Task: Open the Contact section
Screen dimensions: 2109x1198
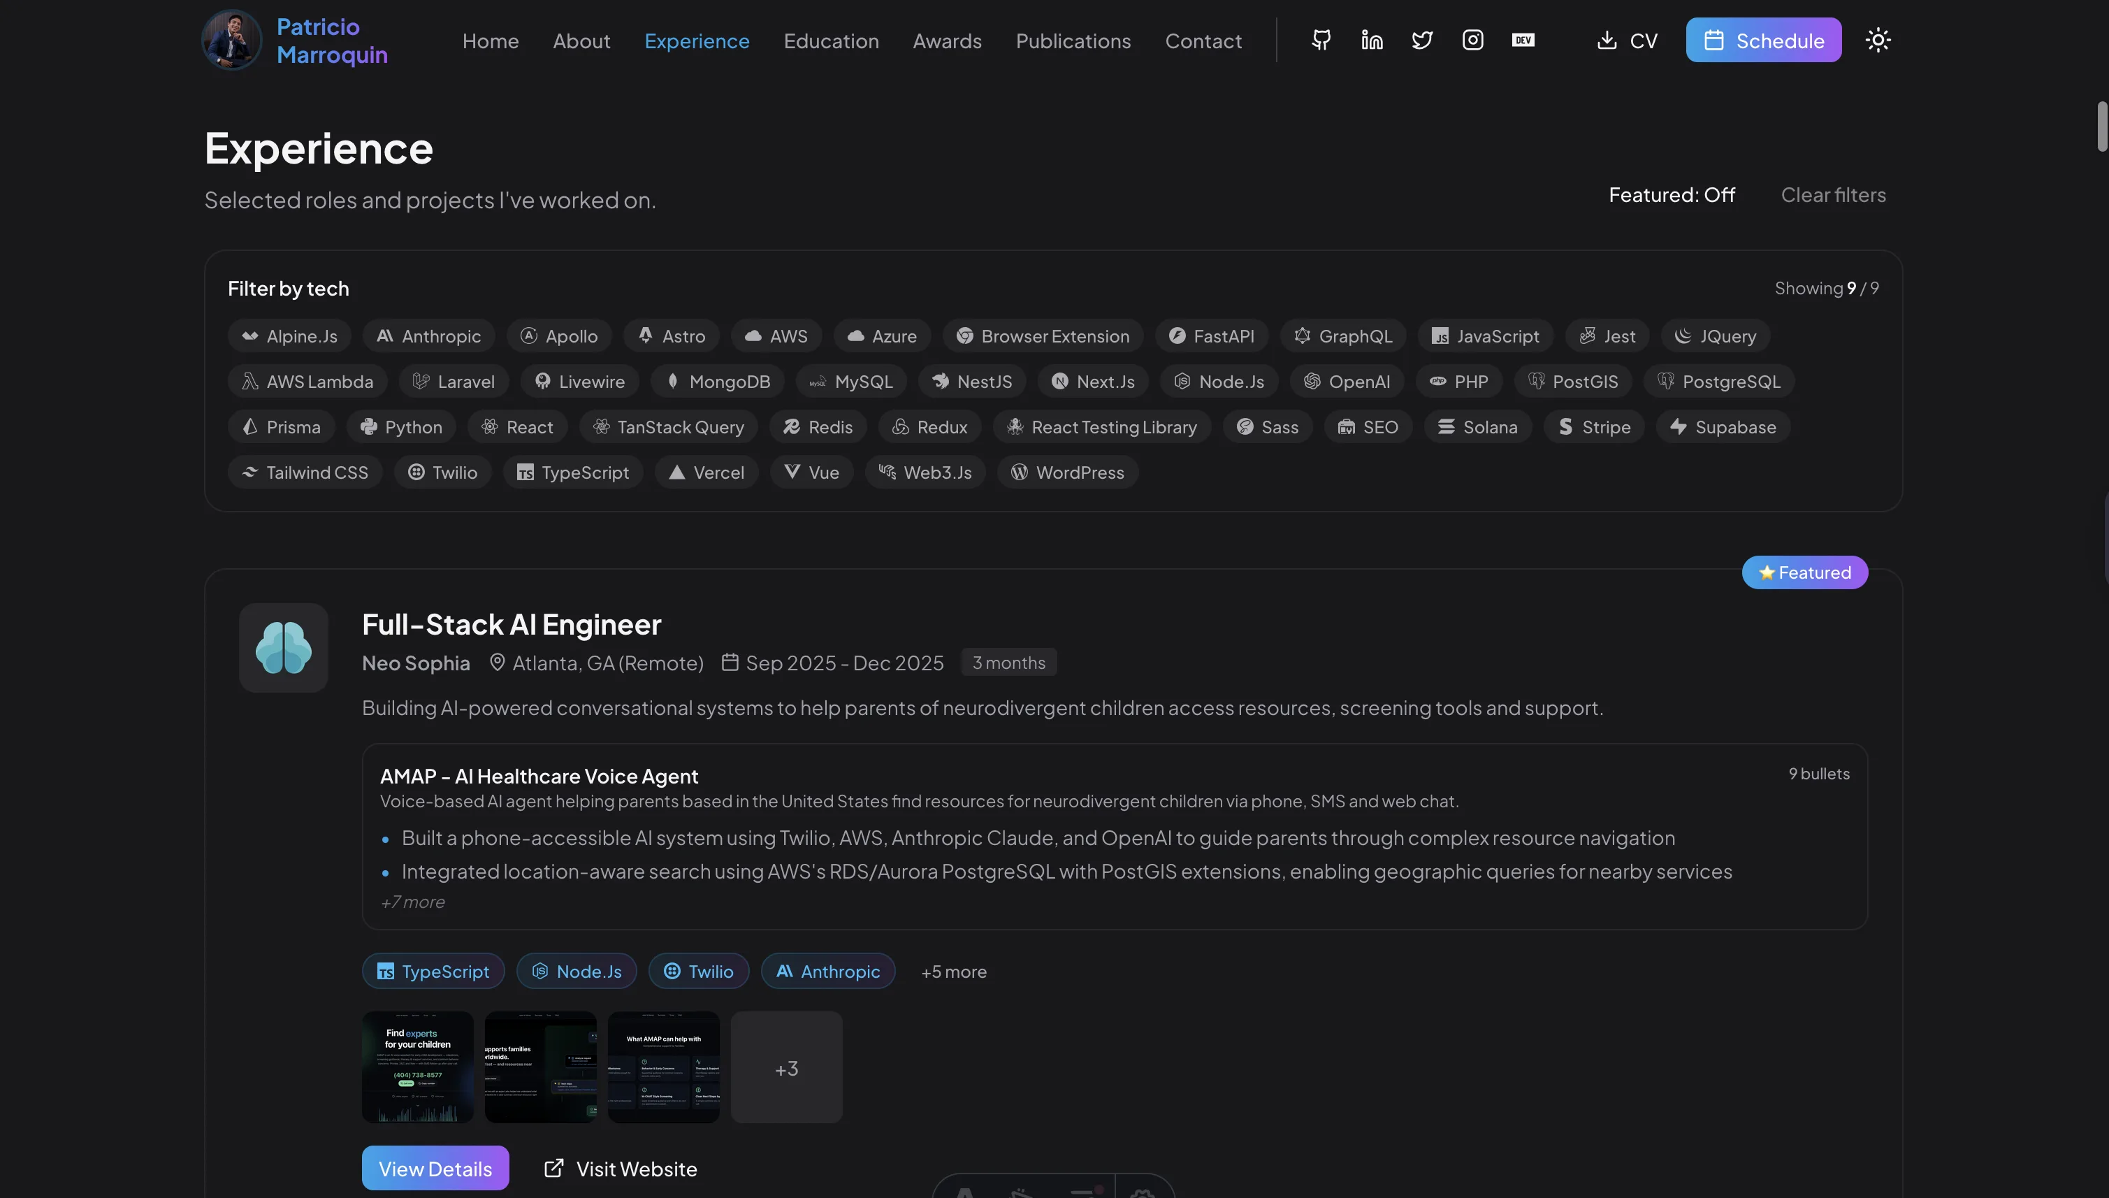Action: point(1203,41)
